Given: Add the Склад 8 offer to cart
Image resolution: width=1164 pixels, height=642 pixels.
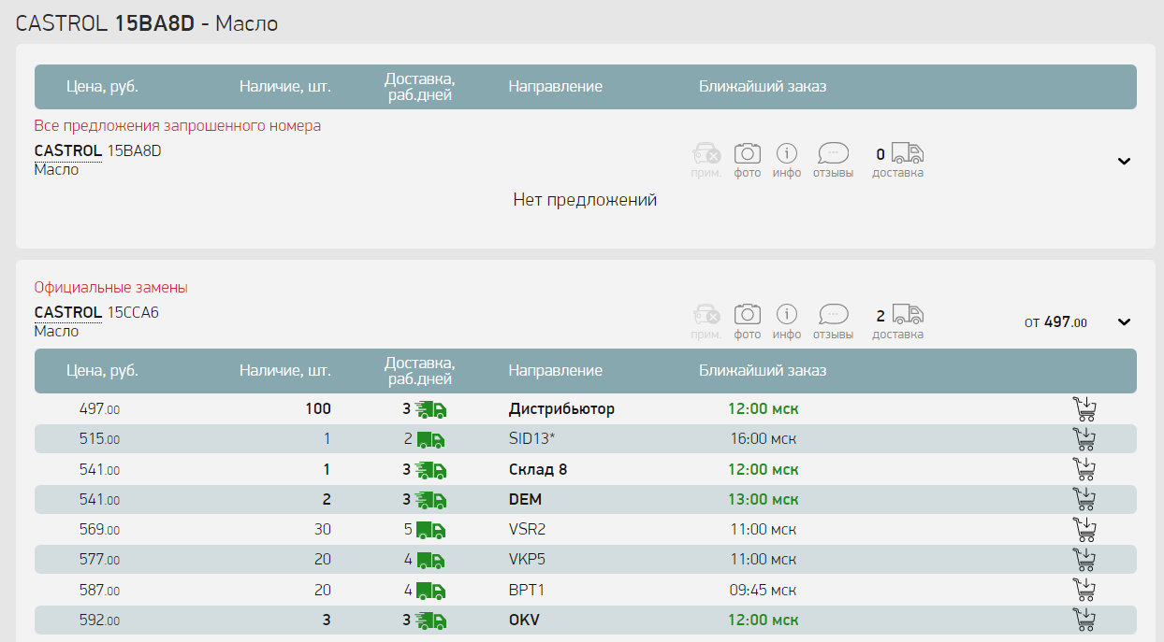Looking at the screenshot, I should [x=1084, y=469].
